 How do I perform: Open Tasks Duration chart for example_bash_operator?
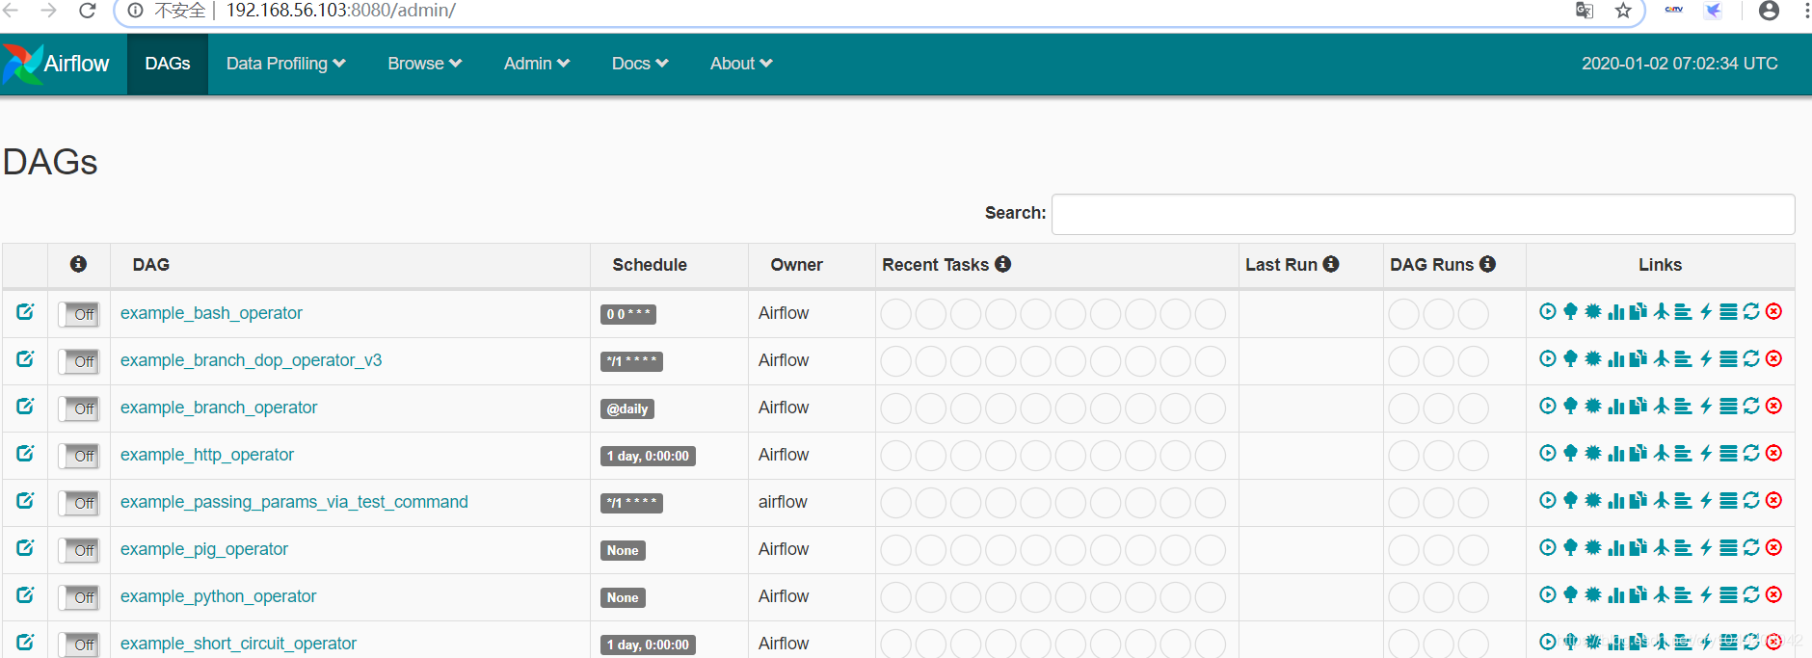[x=1616, y=311]
